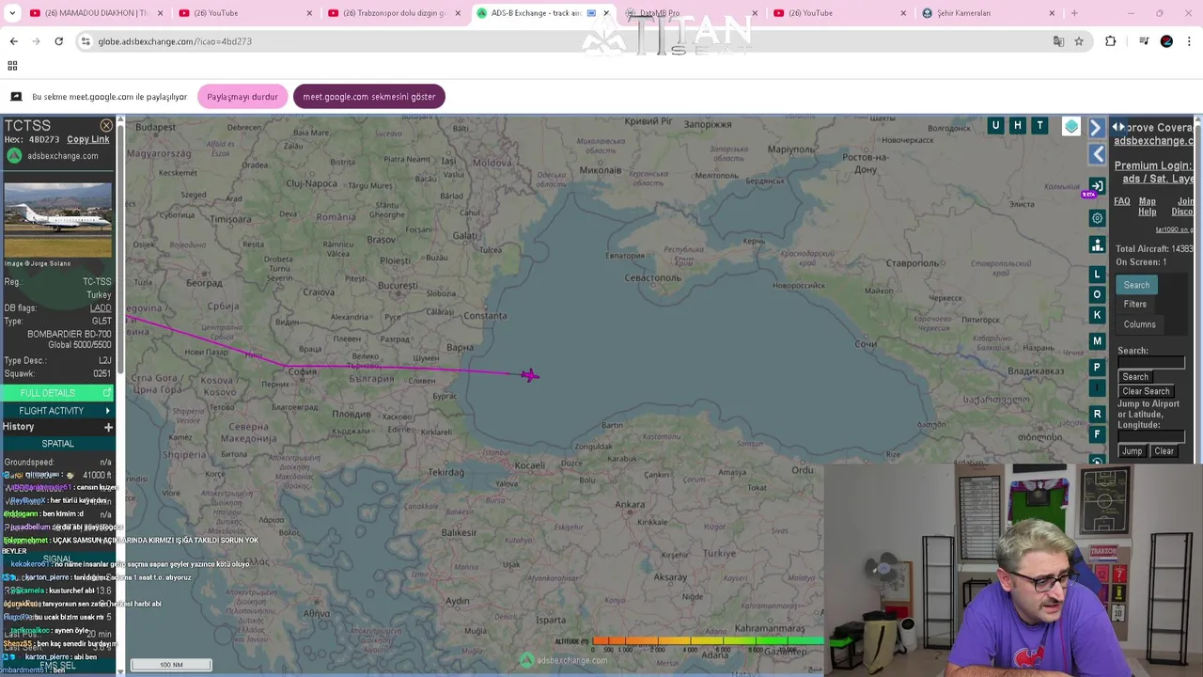Image resolution: width=1203 pixels, height=677 pixels.
Task: Open a new browser tab
Action: (x=1074, y=13)
